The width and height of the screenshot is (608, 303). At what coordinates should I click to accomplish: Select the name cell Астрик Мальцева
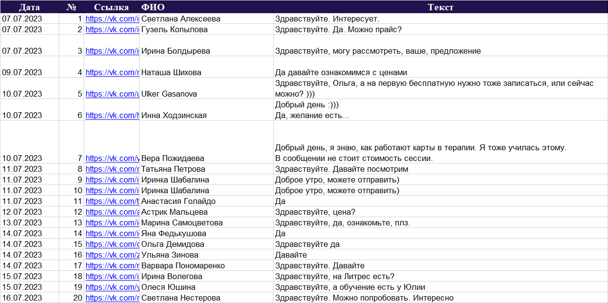[x=206, y=212]
